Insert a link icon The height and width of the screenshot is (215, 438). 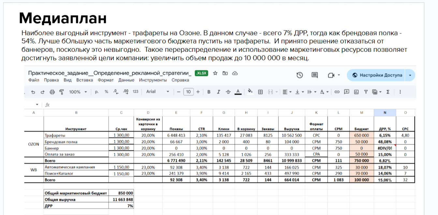click(x=337, y=92)
